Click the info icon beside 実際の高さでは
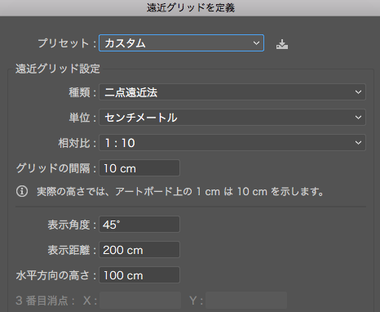 22,191
